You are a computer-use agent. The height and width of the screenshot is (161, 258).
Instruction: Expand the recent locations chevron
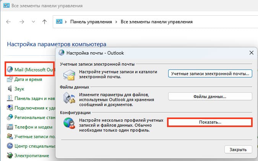33,22
